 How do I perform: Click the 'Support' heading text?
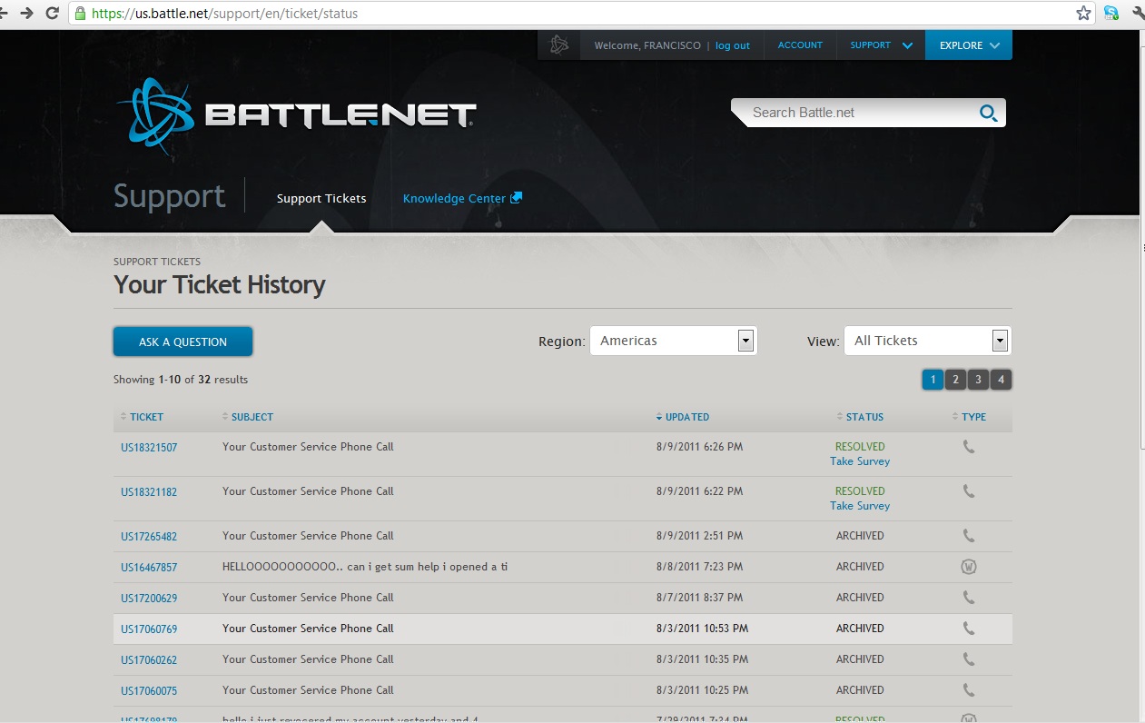[169, 196]
